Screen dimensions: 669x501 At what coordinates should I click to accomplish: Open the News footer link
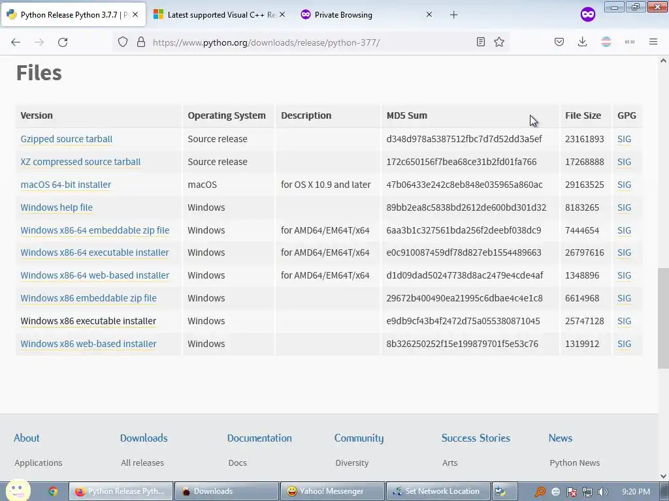point(560,438)
